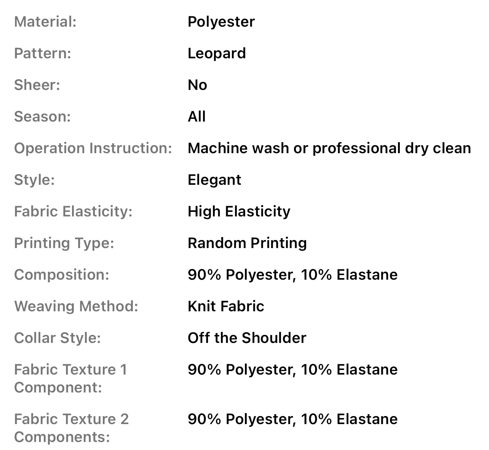Viewport: 489px width, 450px height.
Task: Tap the Fabric Elasticity label
Action: click(x=73, y=211)
